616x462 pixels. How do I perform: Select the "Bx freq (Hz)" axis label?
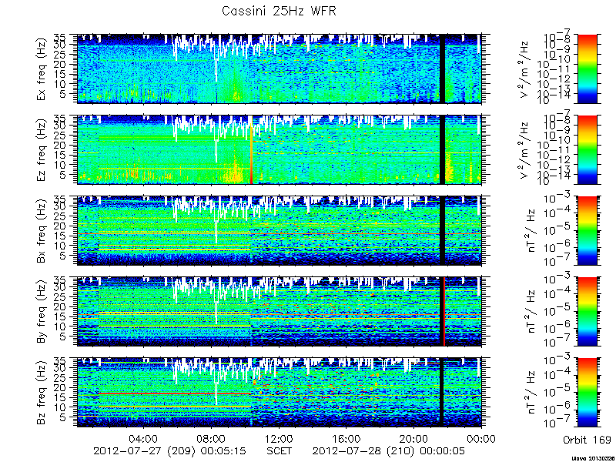coord(42,230)
